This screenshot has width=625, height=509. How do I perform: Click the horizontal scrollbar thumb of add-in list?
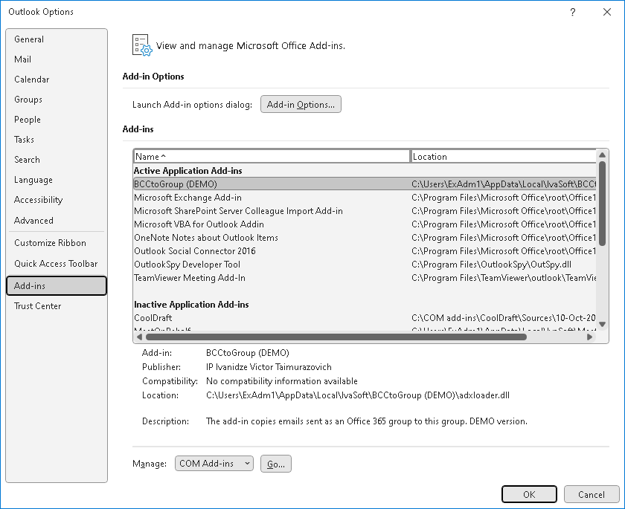[x=336, y=337]
